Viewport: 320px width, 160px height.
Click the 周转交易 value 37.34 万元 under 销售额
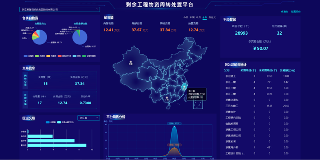[168, 30]
